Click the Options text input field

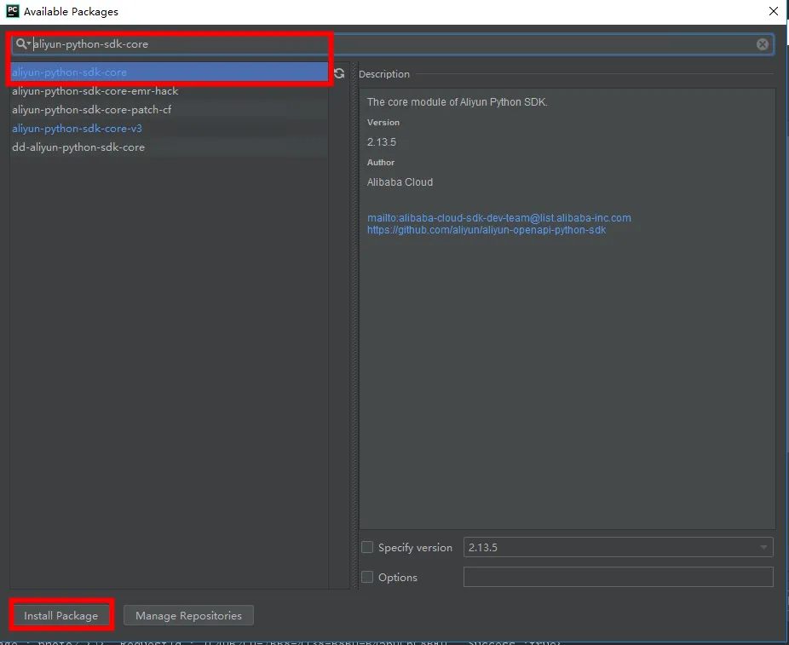pyautogui.click(x=618, y=577)
